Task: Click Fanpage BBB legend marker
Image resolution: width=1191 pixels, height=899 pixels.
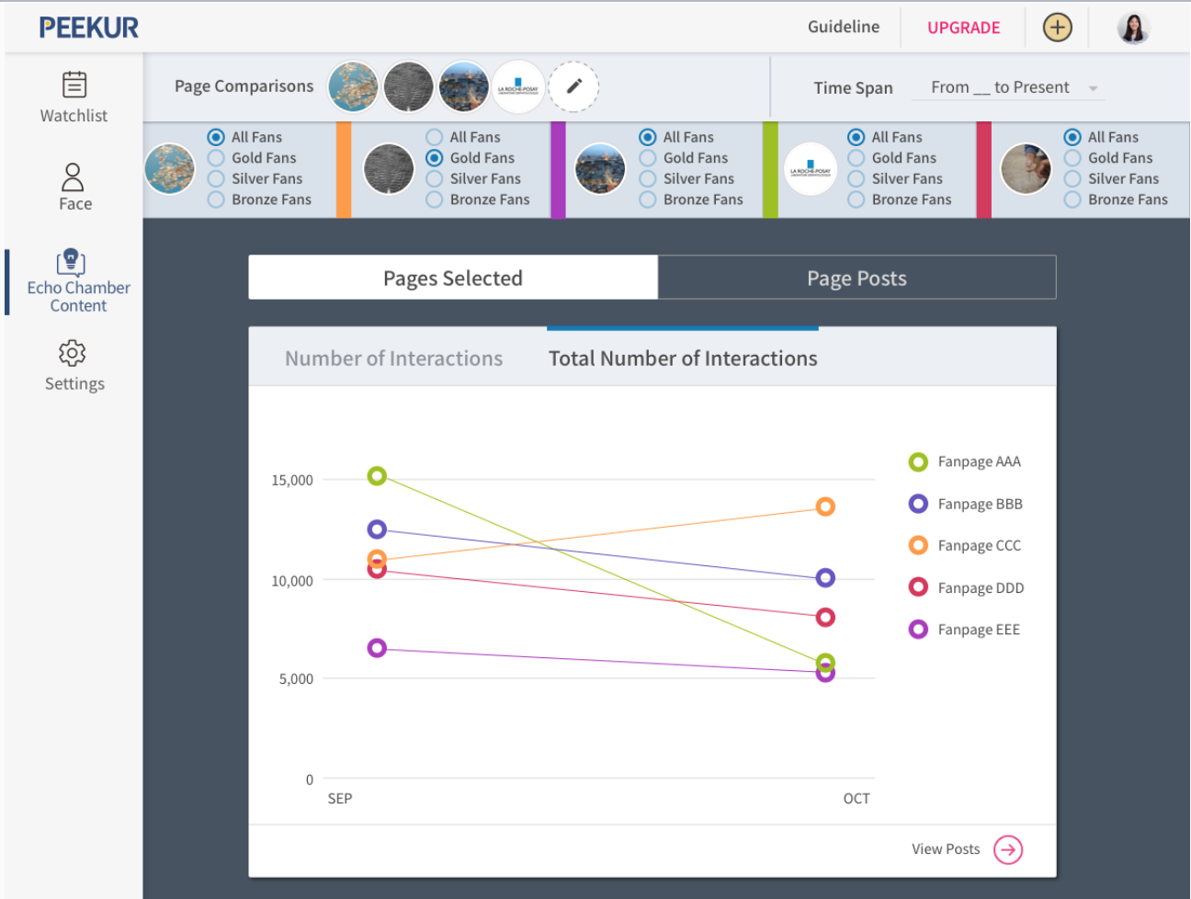Action: (x=918, y=504)
